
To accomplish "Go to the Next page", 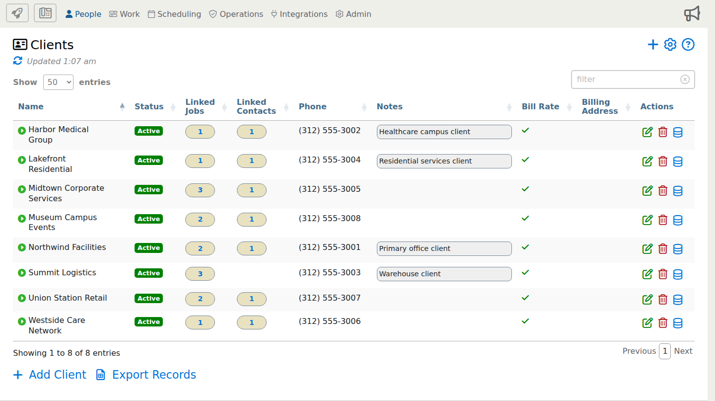I will pyautogui.click(x=683, y=351).
